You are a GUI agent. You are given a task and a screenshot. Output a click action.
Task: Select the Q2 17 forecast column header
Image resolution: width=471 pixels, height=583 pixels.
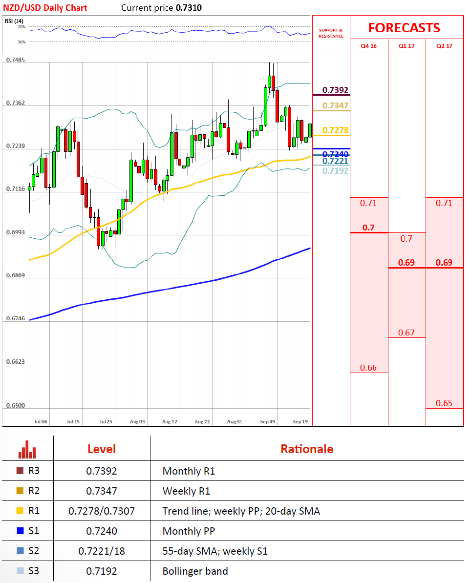coord(444,46)
